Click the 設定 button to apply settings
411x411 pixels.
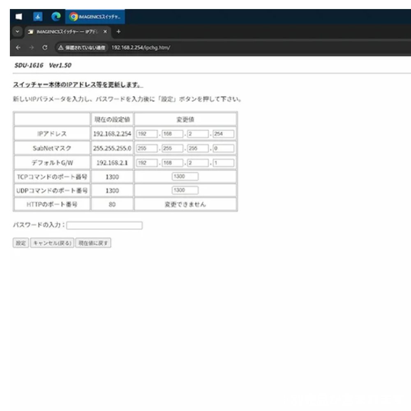click(x=21, y=243)
